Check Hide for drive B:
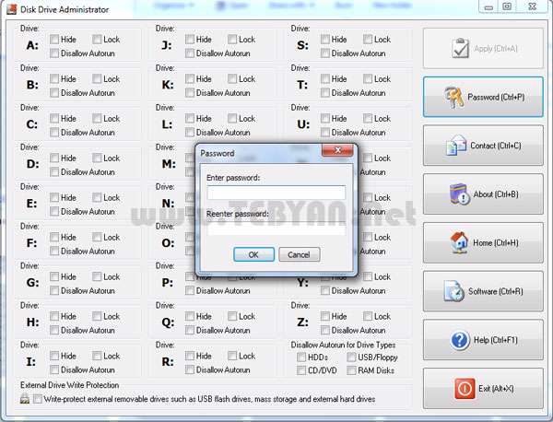The image size is (553, 422). [x=54, y=78]
